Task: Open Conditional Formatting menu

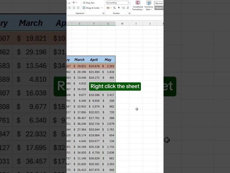Action: pyautogui.click(x=138, y=6)
